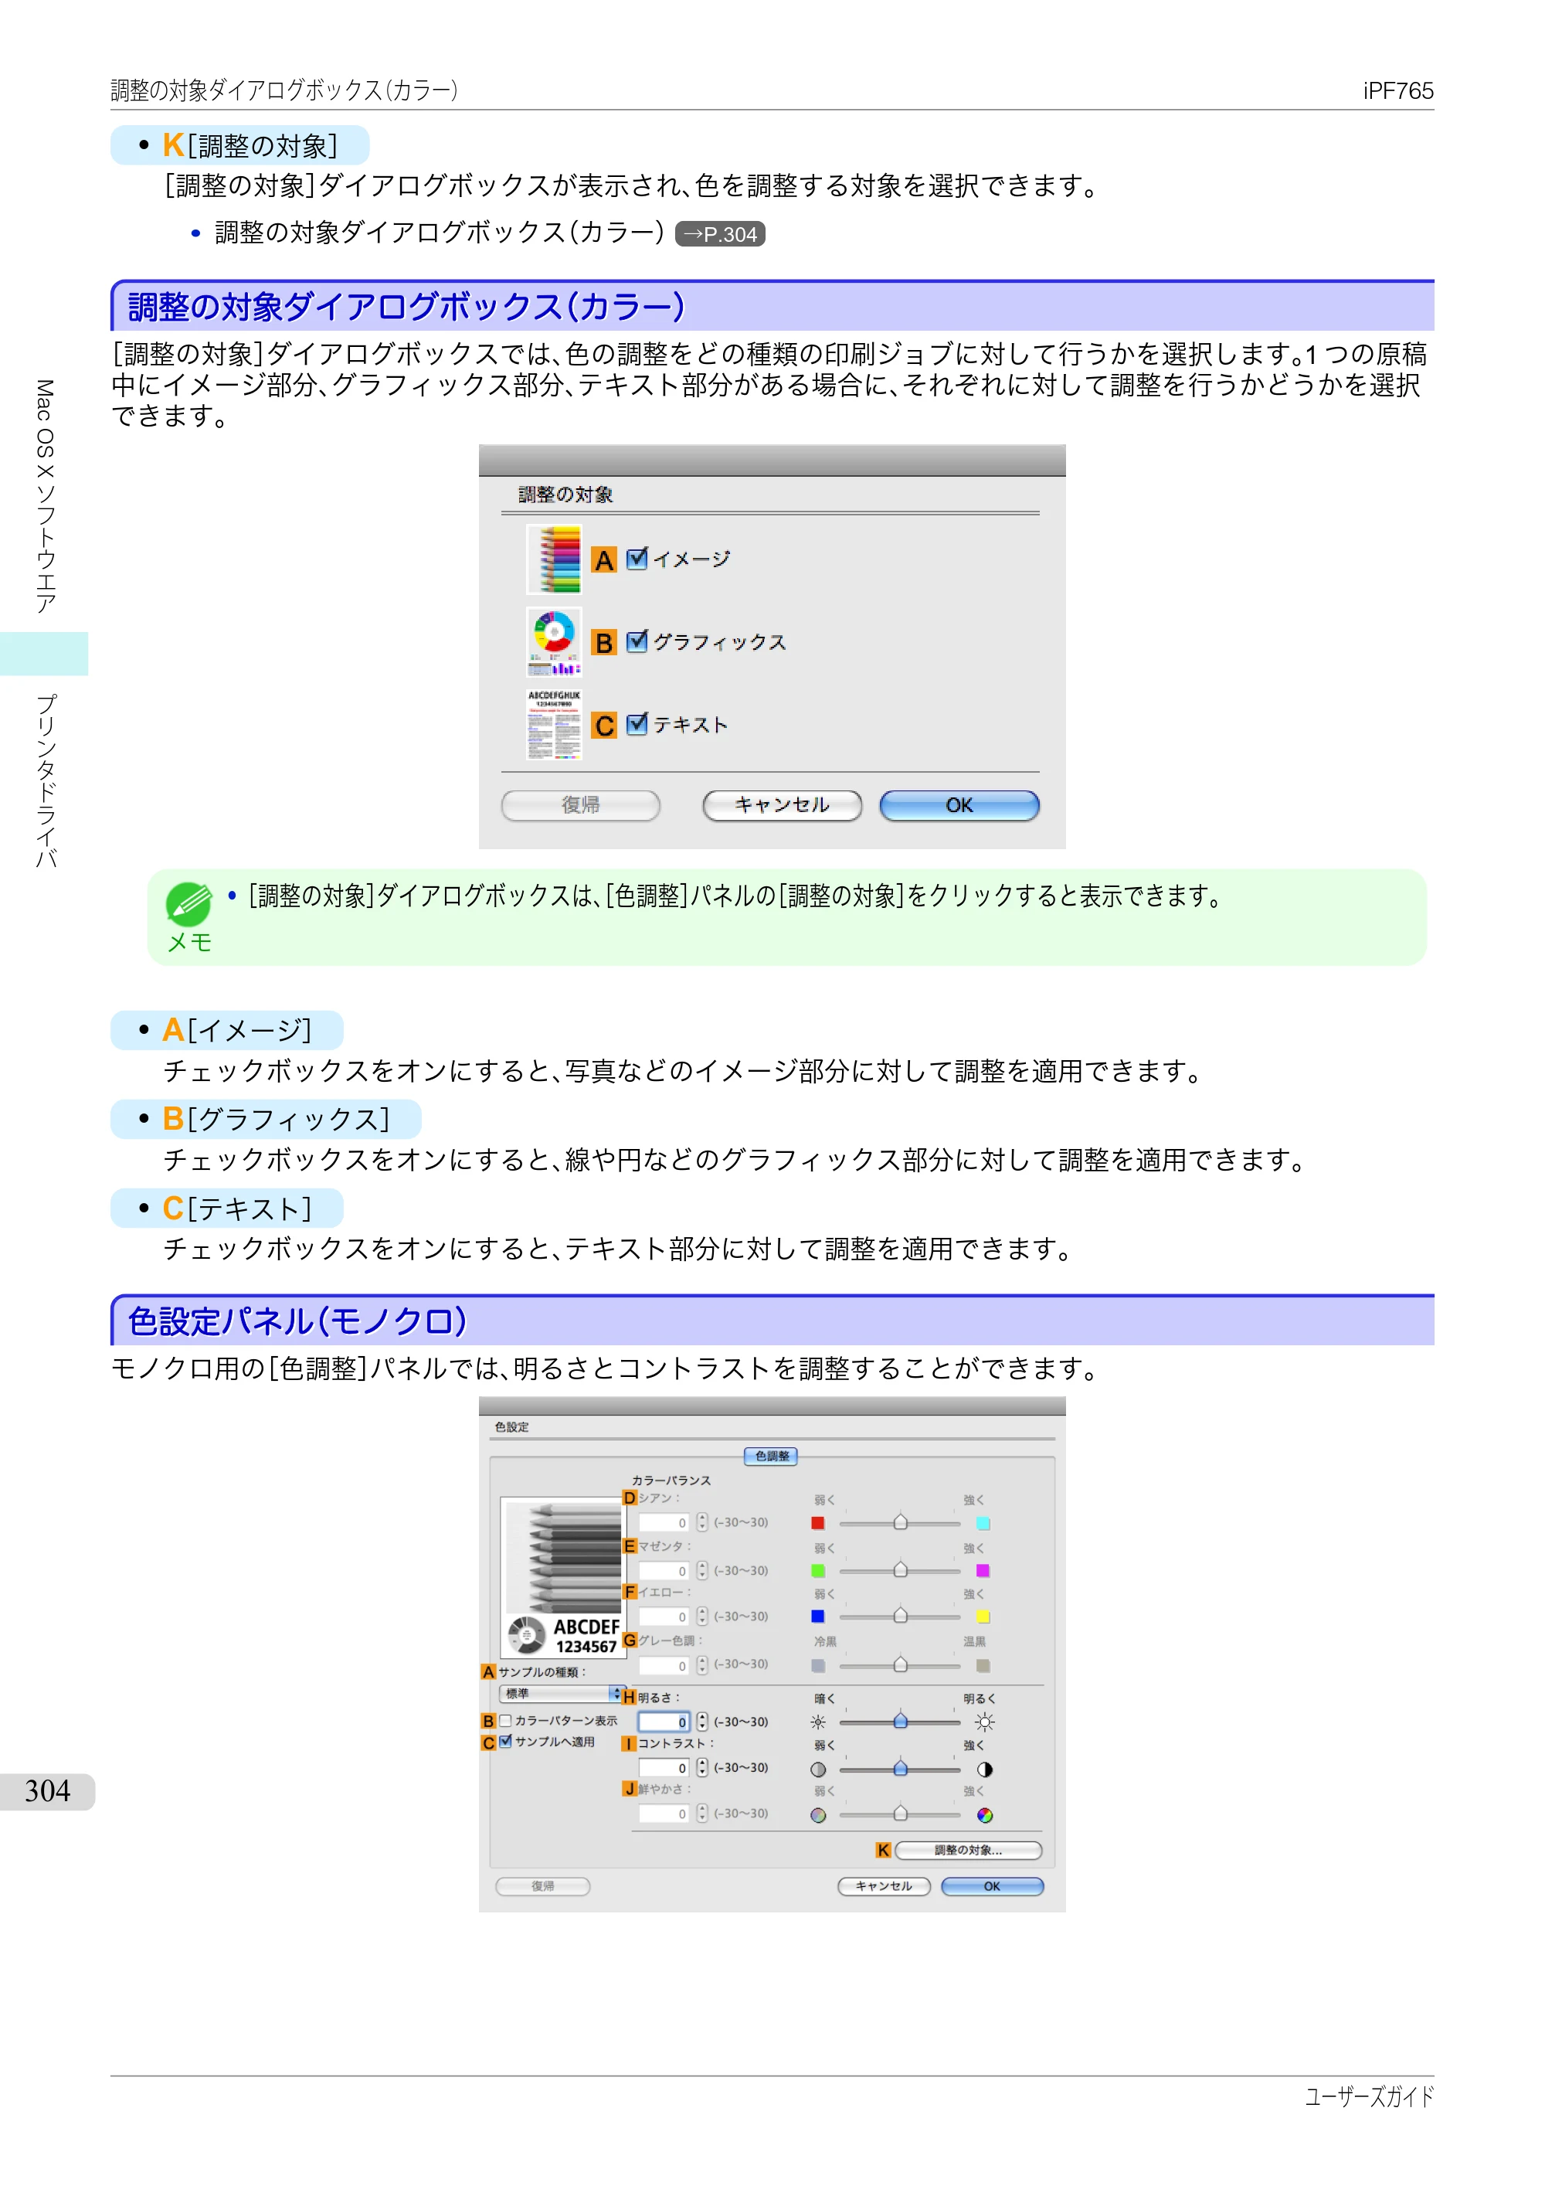Click the 明るさ value input field

pos(664,1722)
